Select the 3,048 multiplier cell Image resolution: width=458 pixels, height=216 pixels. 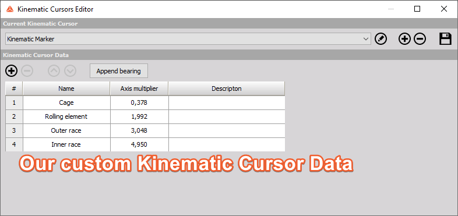(139, 131)
